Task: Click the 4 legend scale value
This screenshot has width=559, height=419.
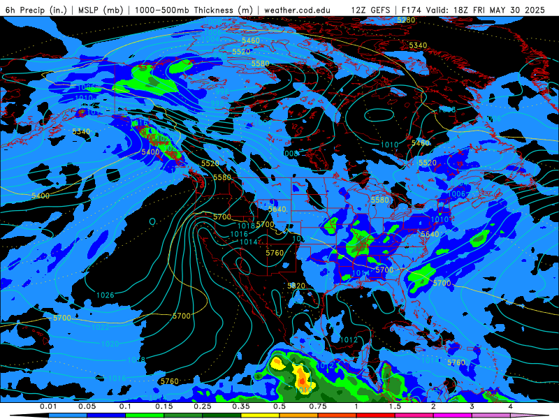Action: [510, 406]
